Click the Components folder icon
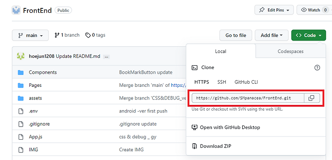The width and height of the screenshot is (332, 160). point(20,72)
